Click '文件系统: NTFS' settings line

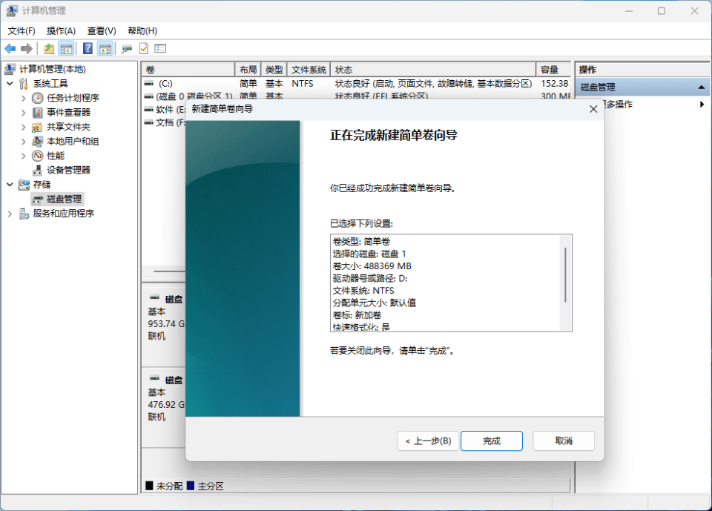coord(363,291)
